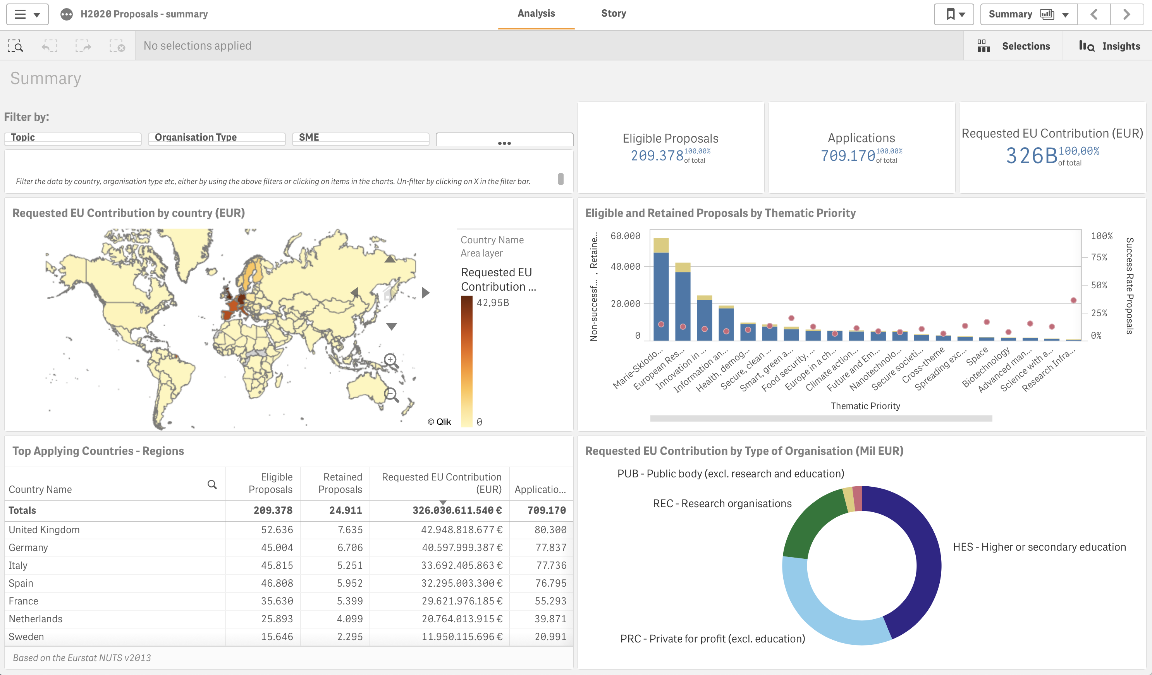1152x675 pixels.
Task: Switch to the Analysis tab
Action: tap(536, 14)
